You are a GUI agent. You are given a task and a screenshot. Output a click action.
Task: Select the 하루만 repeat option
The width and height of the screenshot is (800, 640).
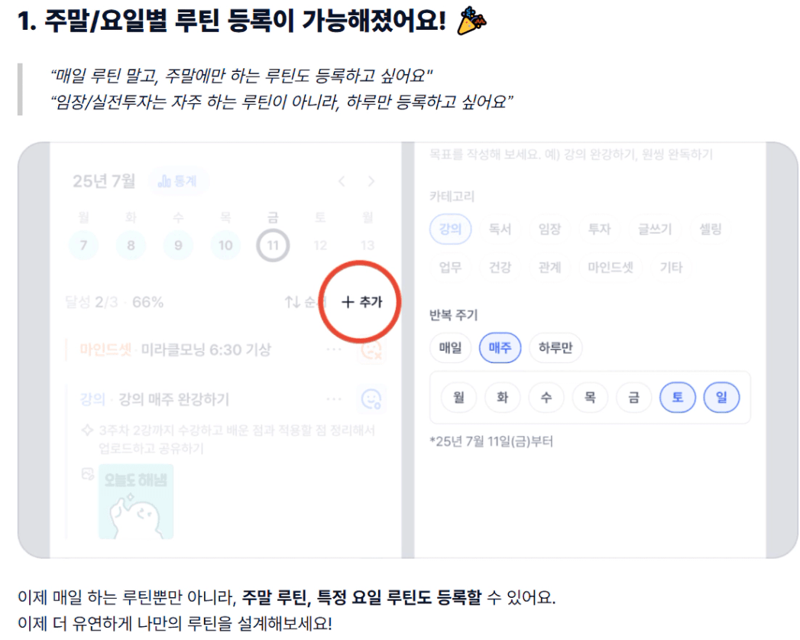point(555,348)
